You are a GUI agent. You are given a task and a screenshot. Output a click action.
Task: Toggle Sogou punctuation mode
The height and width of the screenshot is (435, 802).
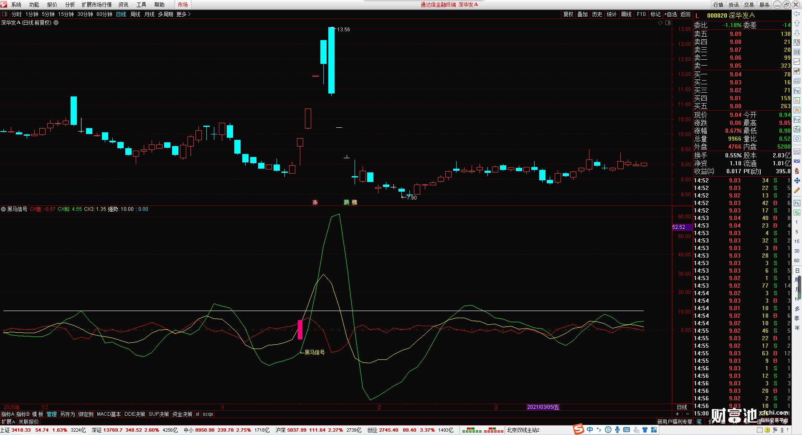599,430
